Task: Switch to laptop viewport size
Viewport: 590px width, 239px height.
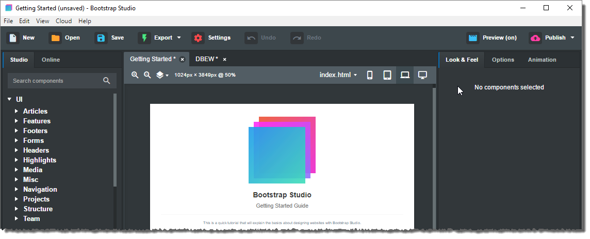Action: tap(405, 75)
